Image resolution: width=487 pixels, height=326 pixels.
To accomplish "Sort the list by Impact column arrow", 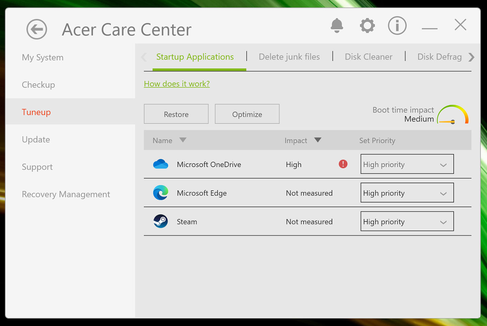I will pos(318,140).
